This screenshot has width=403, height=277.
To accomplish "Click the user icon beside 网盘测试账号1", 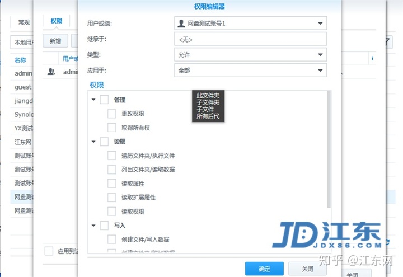I will (x=181, y=24).
